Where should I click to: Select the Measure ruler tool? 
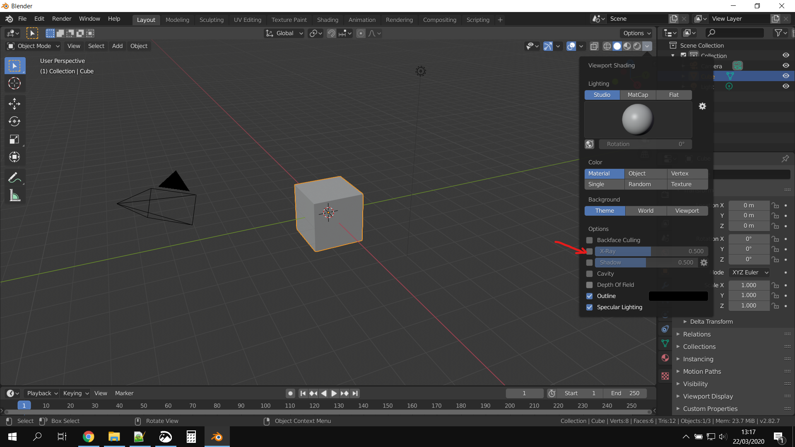pos(14,196)
